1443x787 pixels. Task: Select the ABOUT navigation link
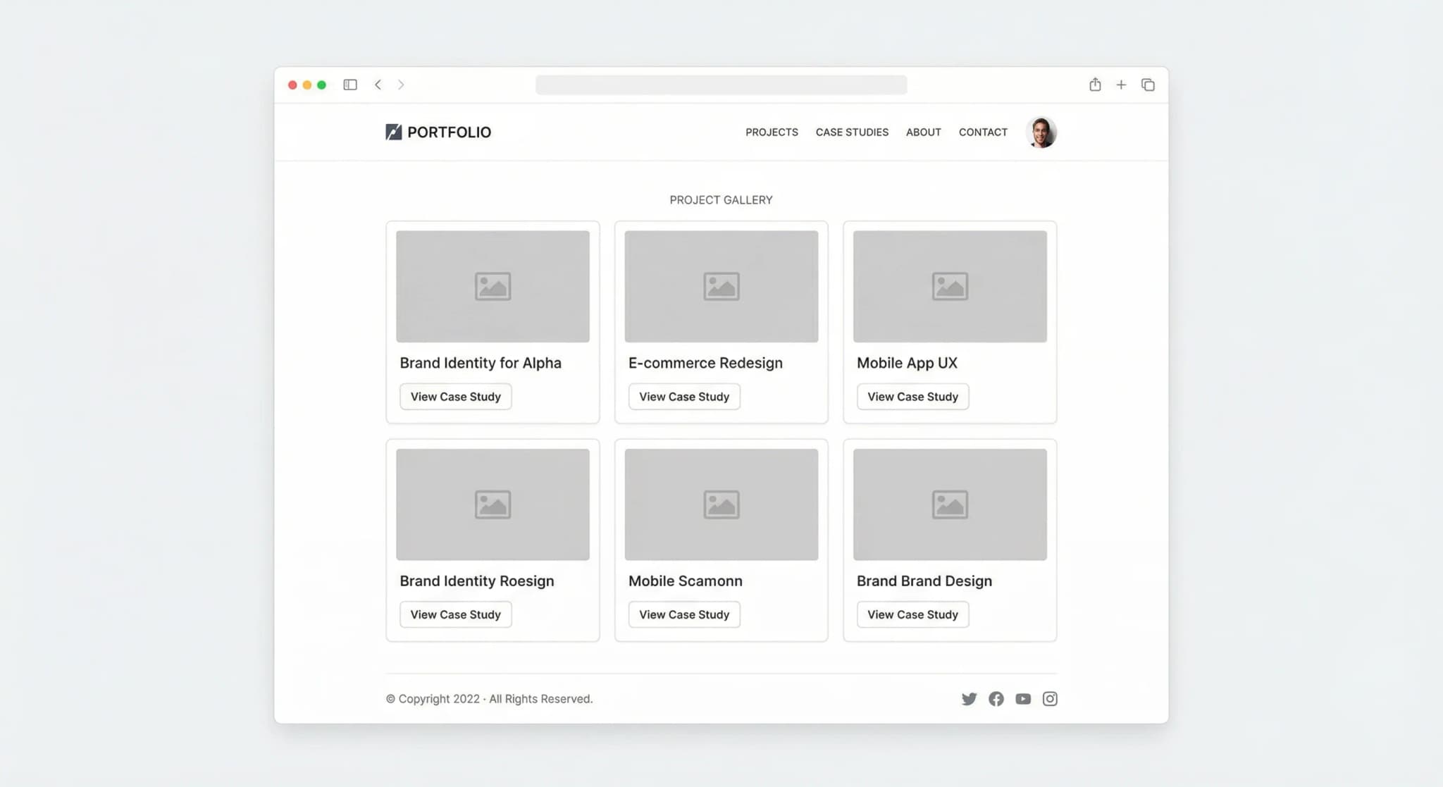coord(923,132)
